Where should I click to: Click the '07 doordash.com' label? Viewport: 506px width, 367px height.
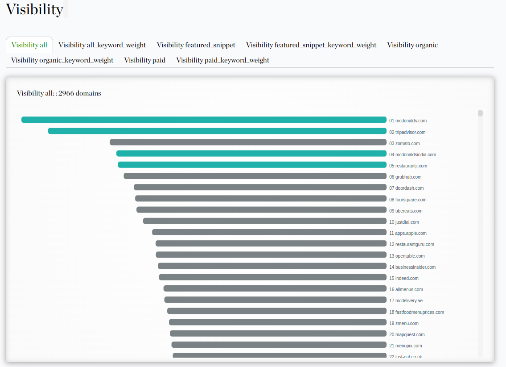coord(406,188)
